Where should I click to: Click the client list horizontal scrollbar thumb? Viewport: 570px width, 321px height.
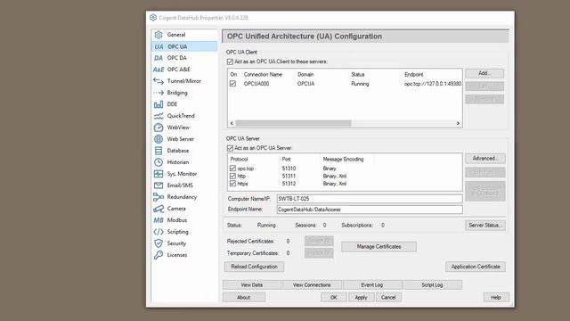(293, 123)
